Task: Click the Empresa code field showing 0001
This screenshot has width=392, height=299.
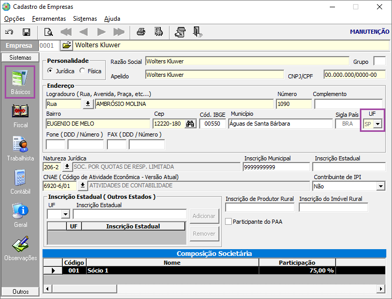Action: click(x=49, y=45)
